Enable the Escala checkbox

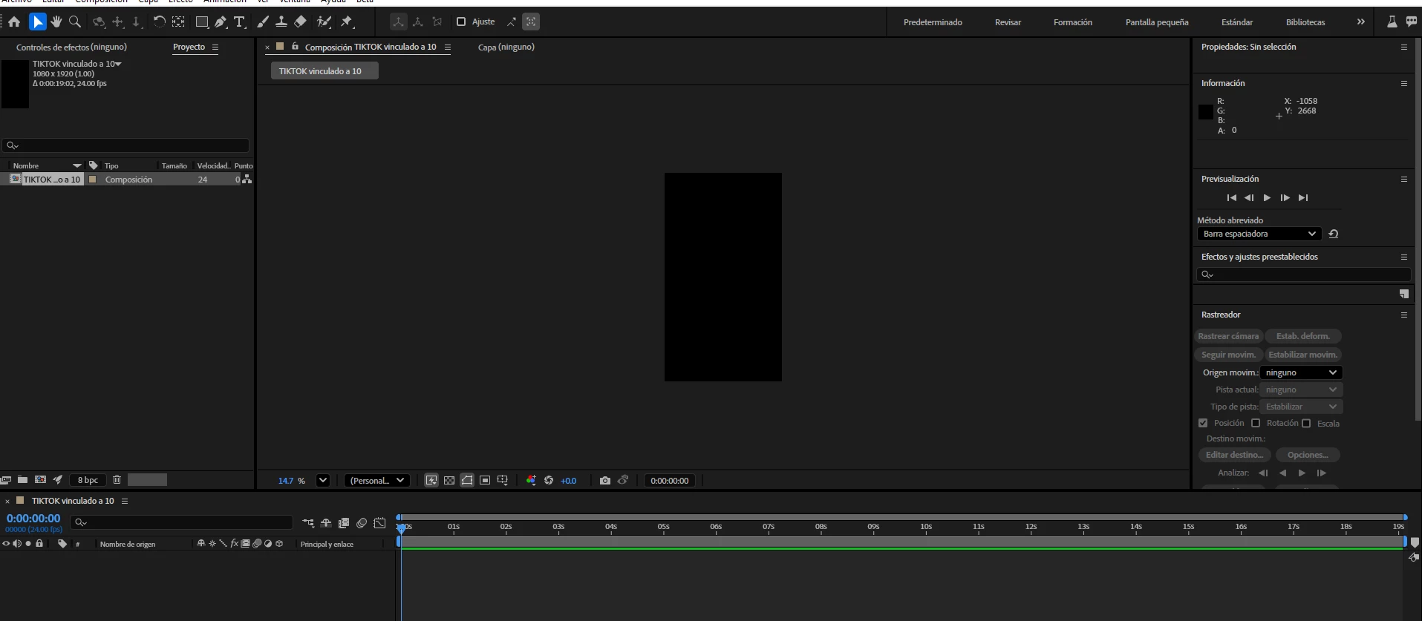(1306, 423)
